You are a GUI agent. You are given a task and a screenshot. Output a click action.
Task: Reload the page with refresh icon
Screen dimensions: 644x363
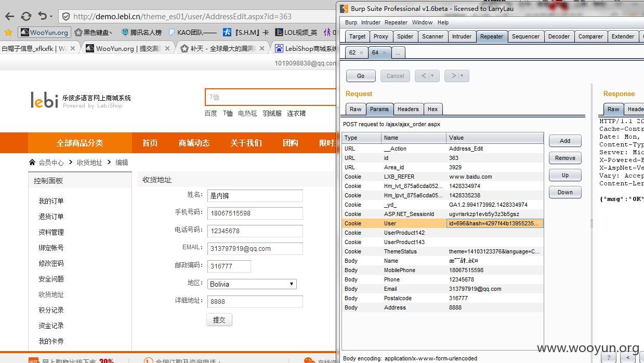click(x=26, y=16)
